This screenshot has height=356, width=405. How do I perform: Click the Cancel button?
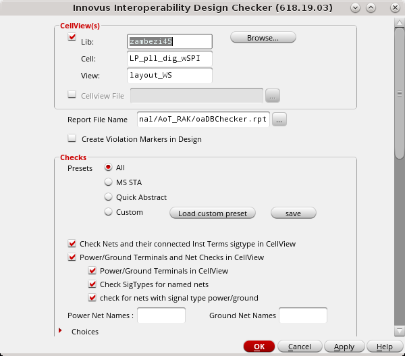[x=300, y=347]
